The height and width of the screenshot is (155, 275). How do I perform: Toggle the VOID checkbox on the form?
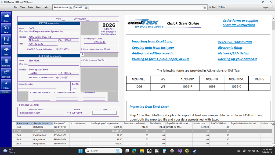point(63,19)
